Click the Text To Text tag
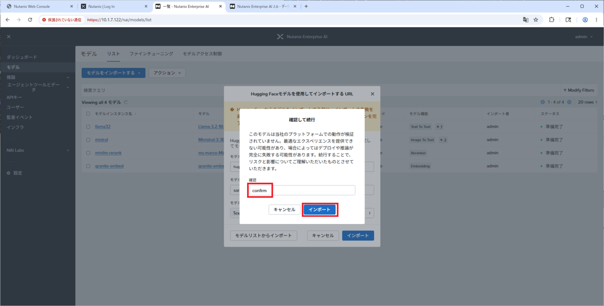 pyautogui.click(x=421, y=127)
